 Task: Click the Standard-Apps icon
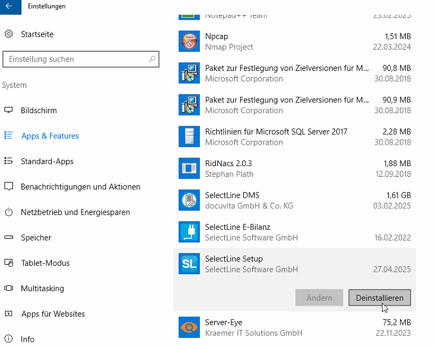(8, 161)
